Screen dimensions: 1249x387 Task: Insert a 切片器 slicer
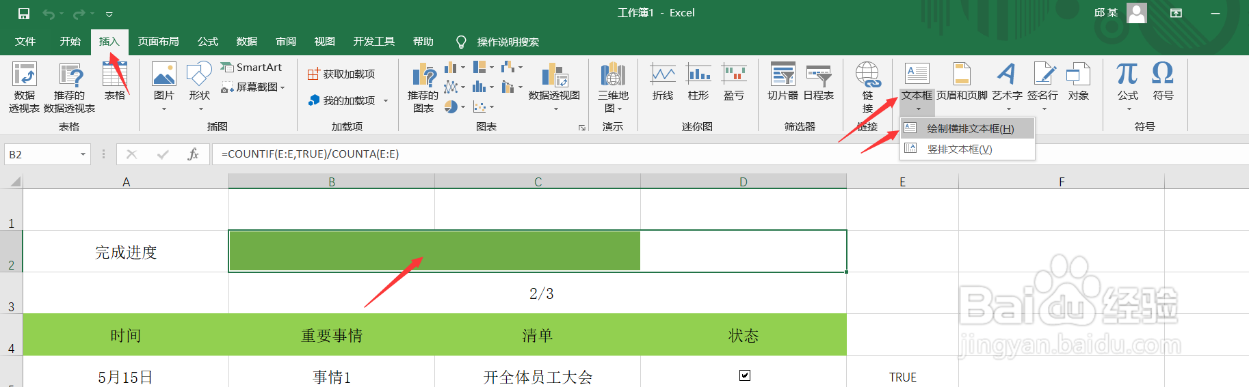[783, 82]
